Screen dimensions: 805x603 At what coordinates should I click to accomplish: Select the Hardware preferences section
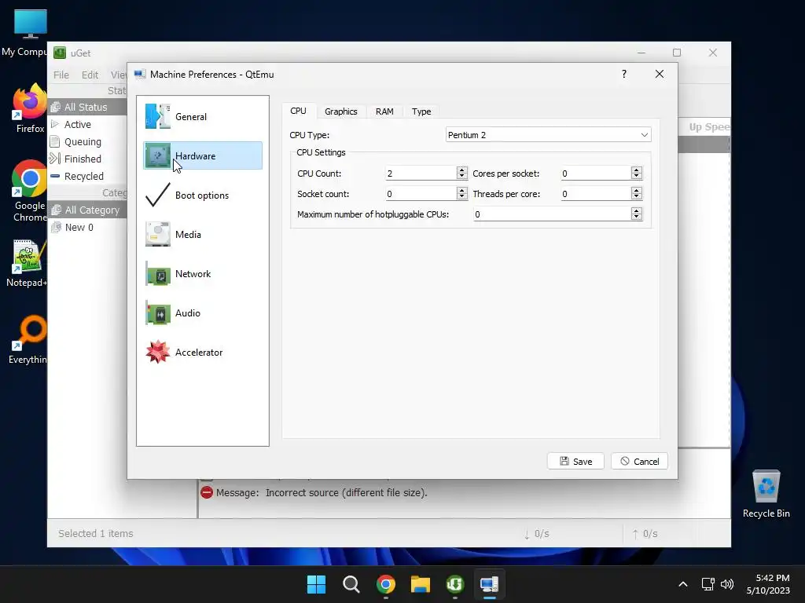[202, 155]
